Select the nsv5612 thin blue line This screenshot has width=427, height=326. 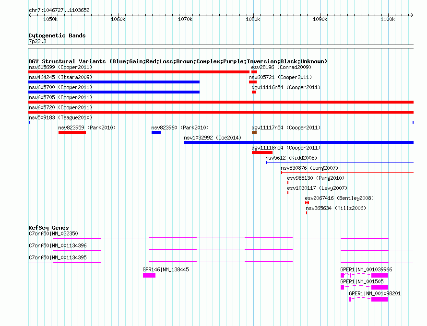(340, 163)
